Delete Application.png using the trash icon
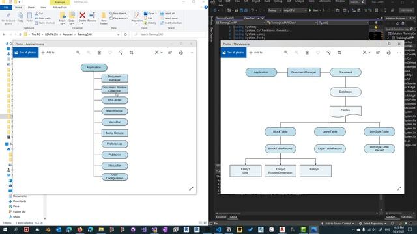Image resolution: width=417 pixels, height=234 pixels. coord(99,53)
